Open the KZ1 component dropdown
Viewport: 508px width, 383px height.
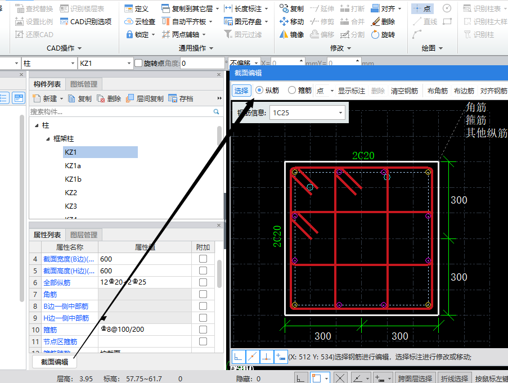[x=129, y=63]
